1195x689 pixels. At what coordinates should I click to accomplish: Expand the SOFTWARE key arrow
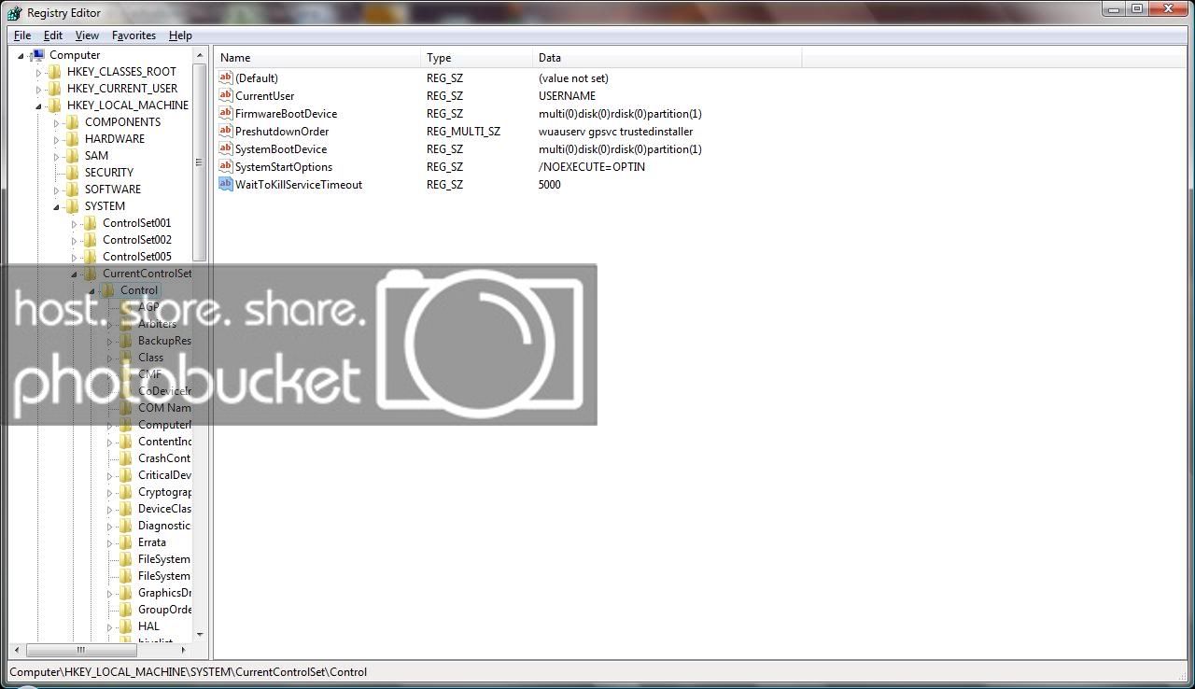click(x=56, y=190)
